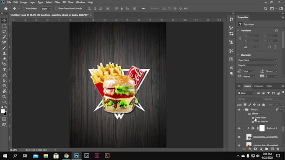The height and width of the screenshot is (160, 285).
Task: Collapse the Character section
Action: point(238,55)
